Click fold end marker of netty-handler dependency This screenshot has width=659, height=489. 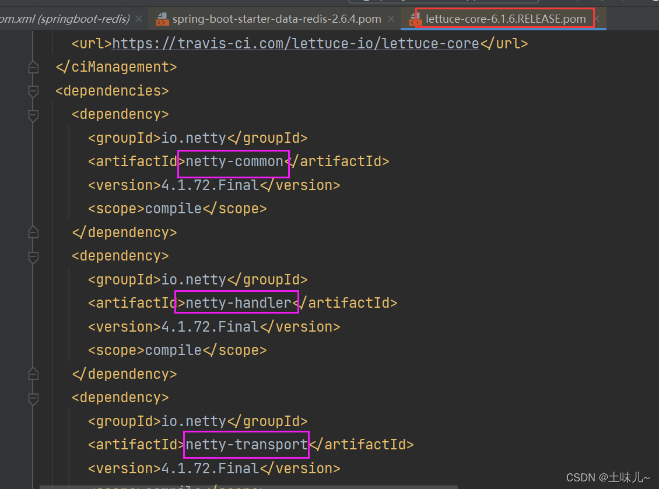pyautogui.click(x=33, y=374)
